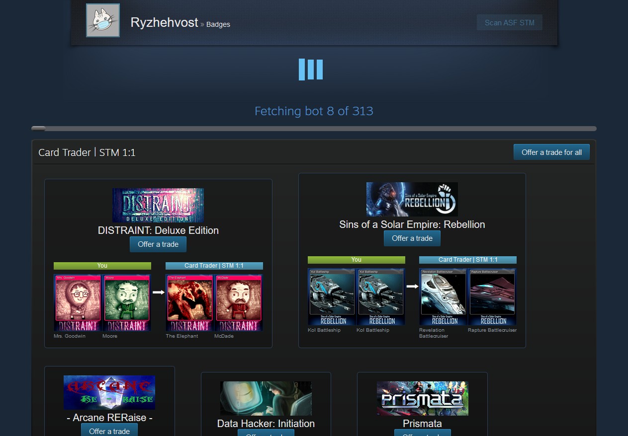Image resolution: width=628 pixels, height=436 pixels.
Task: Select the first Kol Battleship card
Action: (x=332, y=296)
